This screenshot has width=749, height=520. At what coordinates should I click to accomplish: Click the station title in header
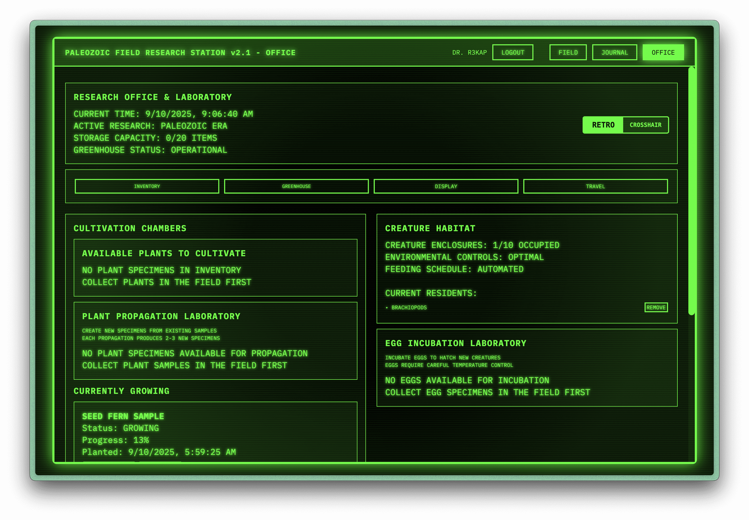[180, 53]
